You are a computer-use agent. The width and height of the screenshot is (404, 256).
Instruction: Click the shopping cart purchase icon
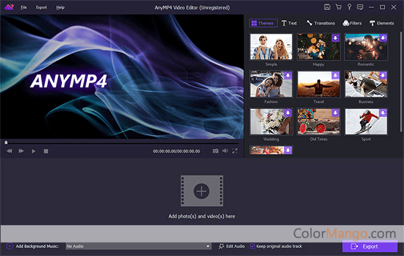click(x=339, y=7)
